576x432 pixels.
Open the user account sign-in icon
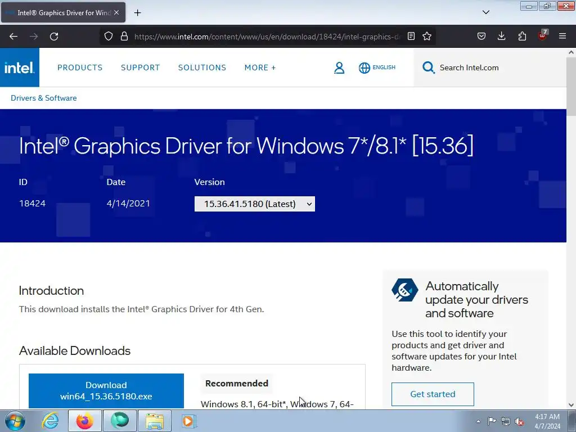point(339,67)
